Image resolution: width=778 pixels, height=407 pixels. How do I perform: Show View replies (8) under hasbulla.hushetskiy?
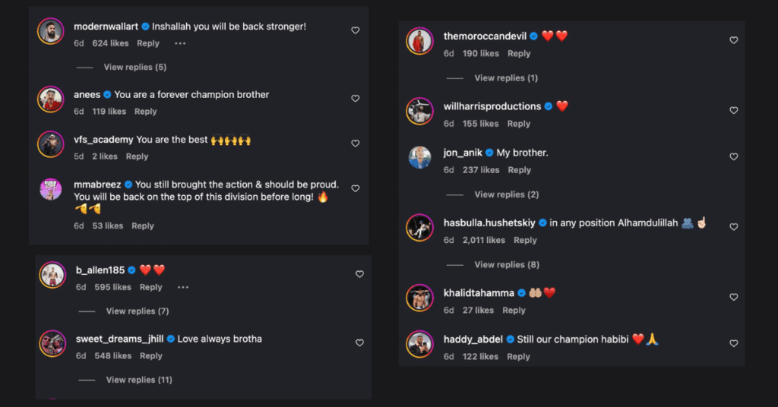507,265
